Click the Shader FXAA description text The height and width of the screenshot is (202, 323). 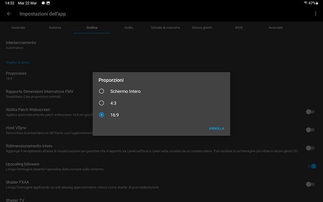83,187
